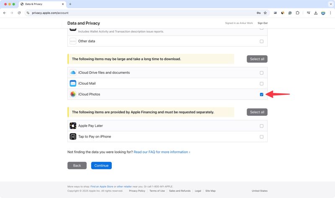Check Tap to Pay on iPhone checkbox
The height and width of the screenshot is (198, 335).
point(261,137)
